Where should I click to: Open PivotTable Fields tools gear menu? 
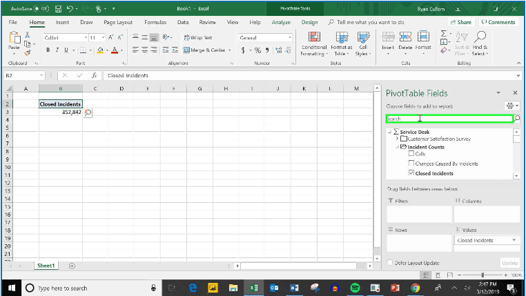point(512,106)
